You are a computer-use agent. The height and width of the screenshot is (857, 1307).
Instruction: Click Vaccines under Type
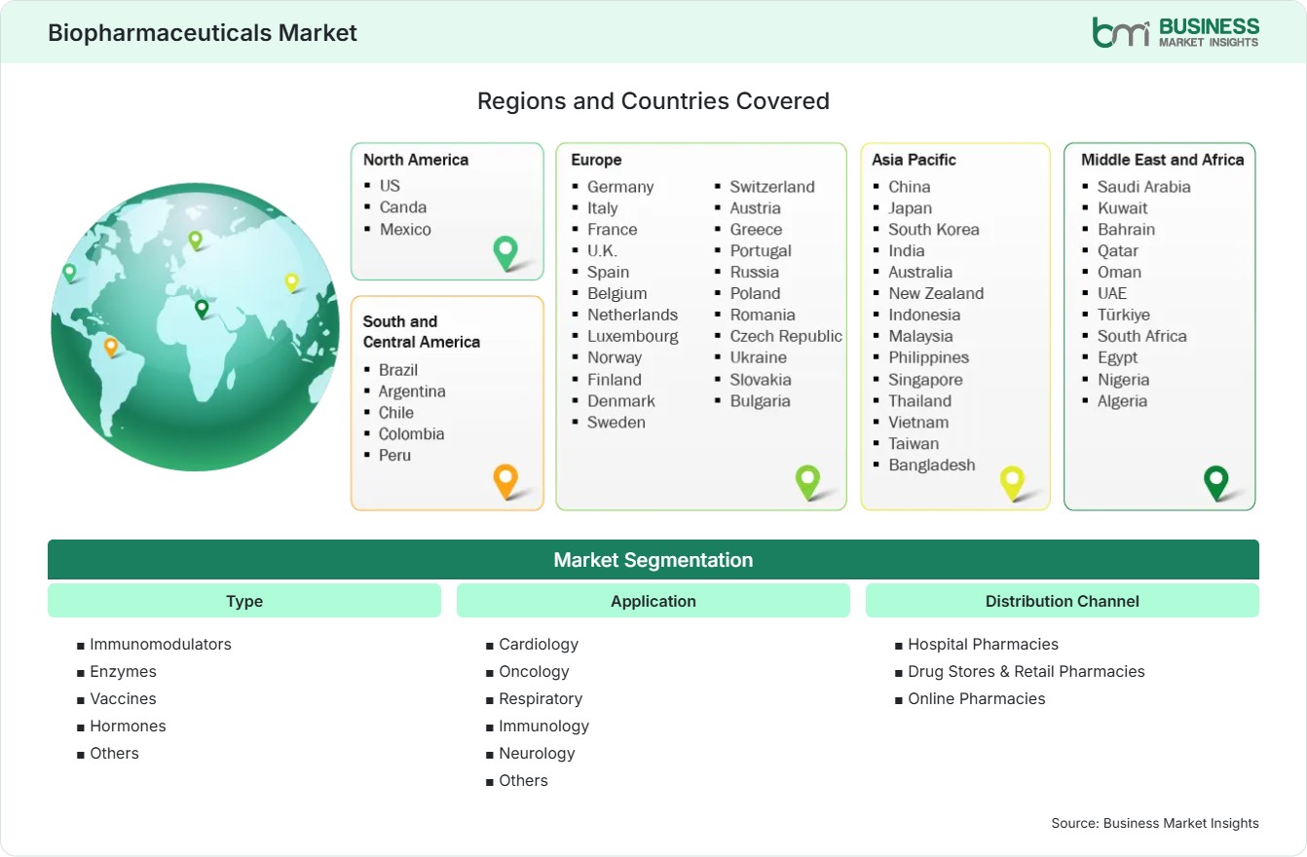pyautogui.click(x=123, y=699)
